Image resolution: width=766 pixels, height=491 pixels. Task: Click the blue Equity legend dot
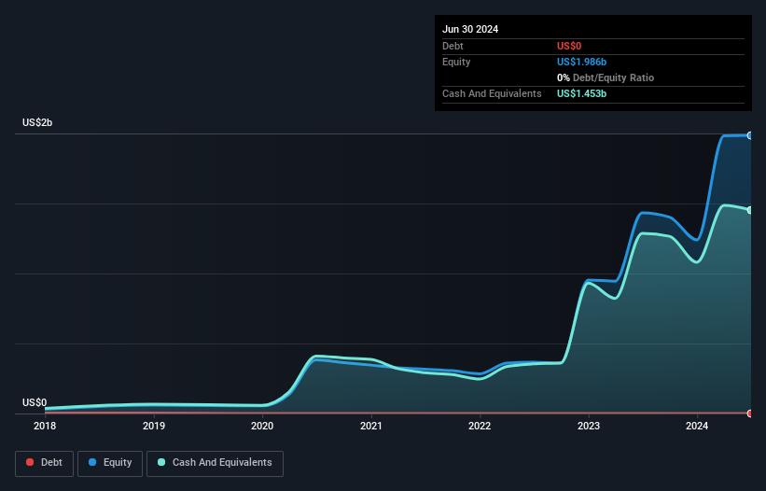pyautogui.click(x=92, y=463)
